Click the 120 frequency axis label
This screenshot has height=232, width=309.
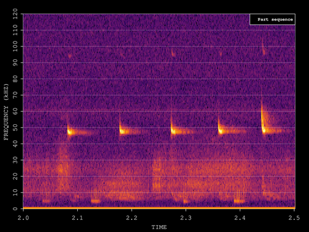pos(15,14)
